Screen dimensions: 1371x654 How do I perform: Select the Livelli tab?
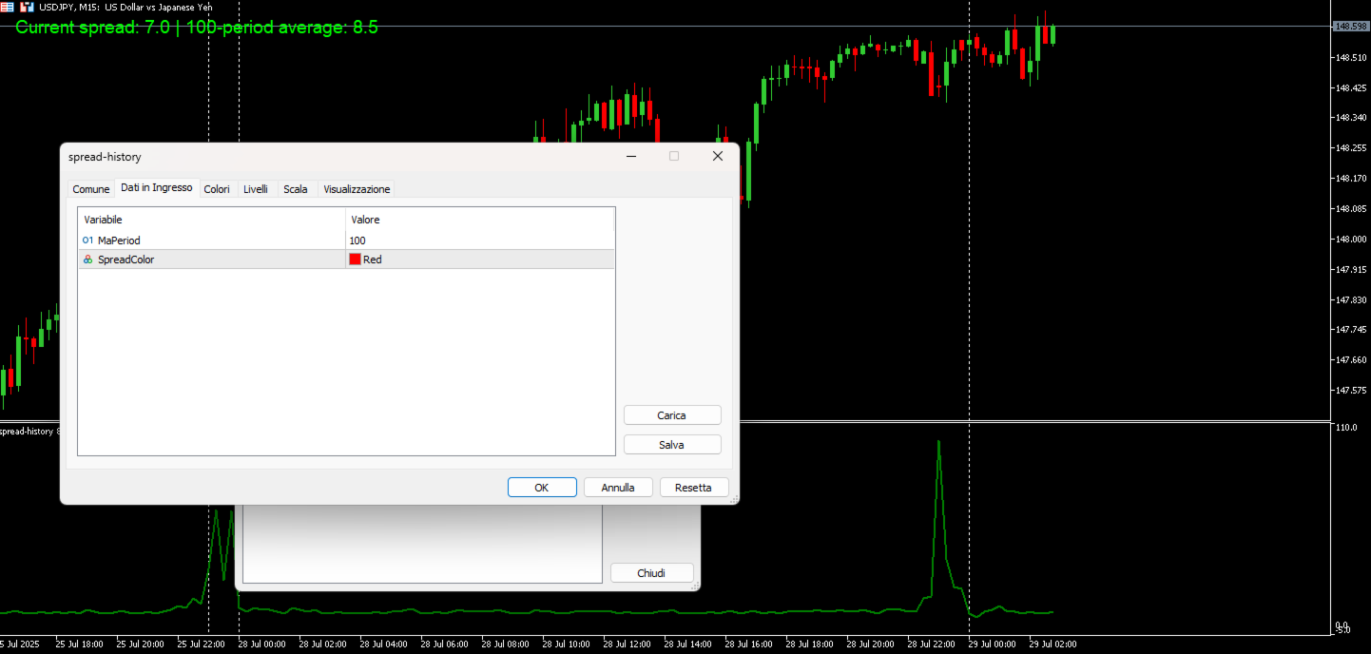[x=256, y=189]
